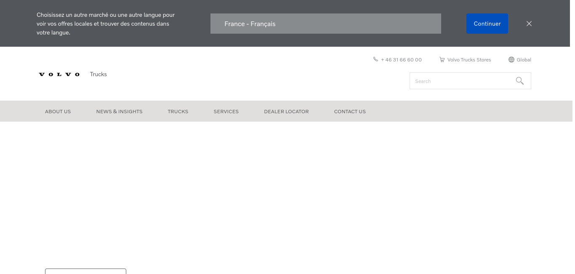Click the banner text about choosing another market
The width and height of the screenshot is (575, 274).
106,24
